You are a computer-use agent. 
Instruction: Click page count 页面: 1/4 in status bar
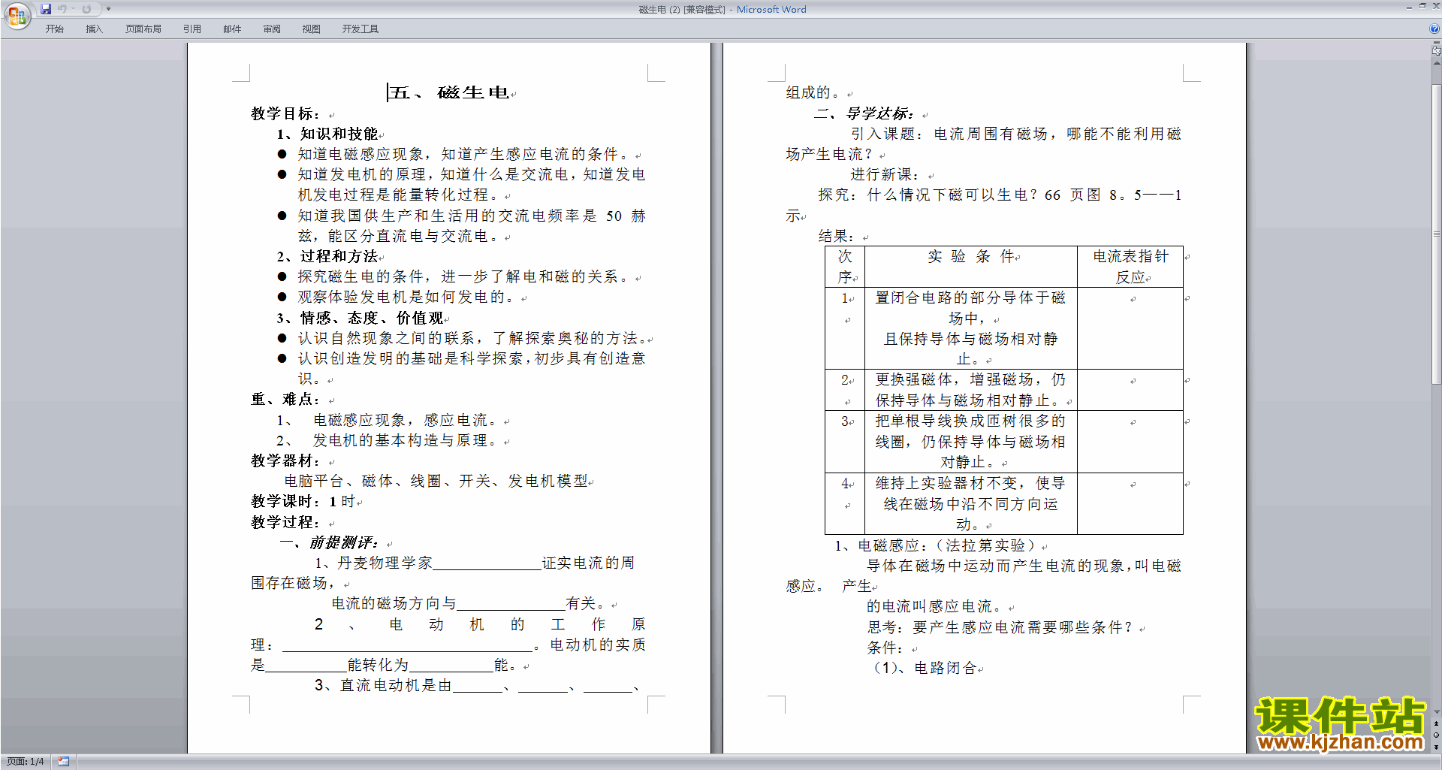click(x=25, y=761)
